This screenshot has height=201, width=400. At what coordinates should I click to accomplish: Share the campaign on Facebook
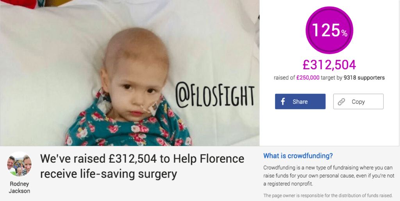point(300,101)
